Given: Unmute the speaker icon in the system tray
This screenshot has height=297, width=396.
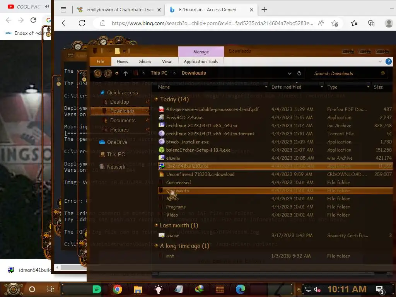Looking at the screenshot, I should point(317,289).
